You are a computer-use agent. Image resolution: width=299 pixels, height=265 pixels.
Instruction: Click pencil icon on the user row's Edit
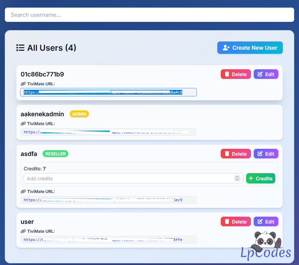260,222
